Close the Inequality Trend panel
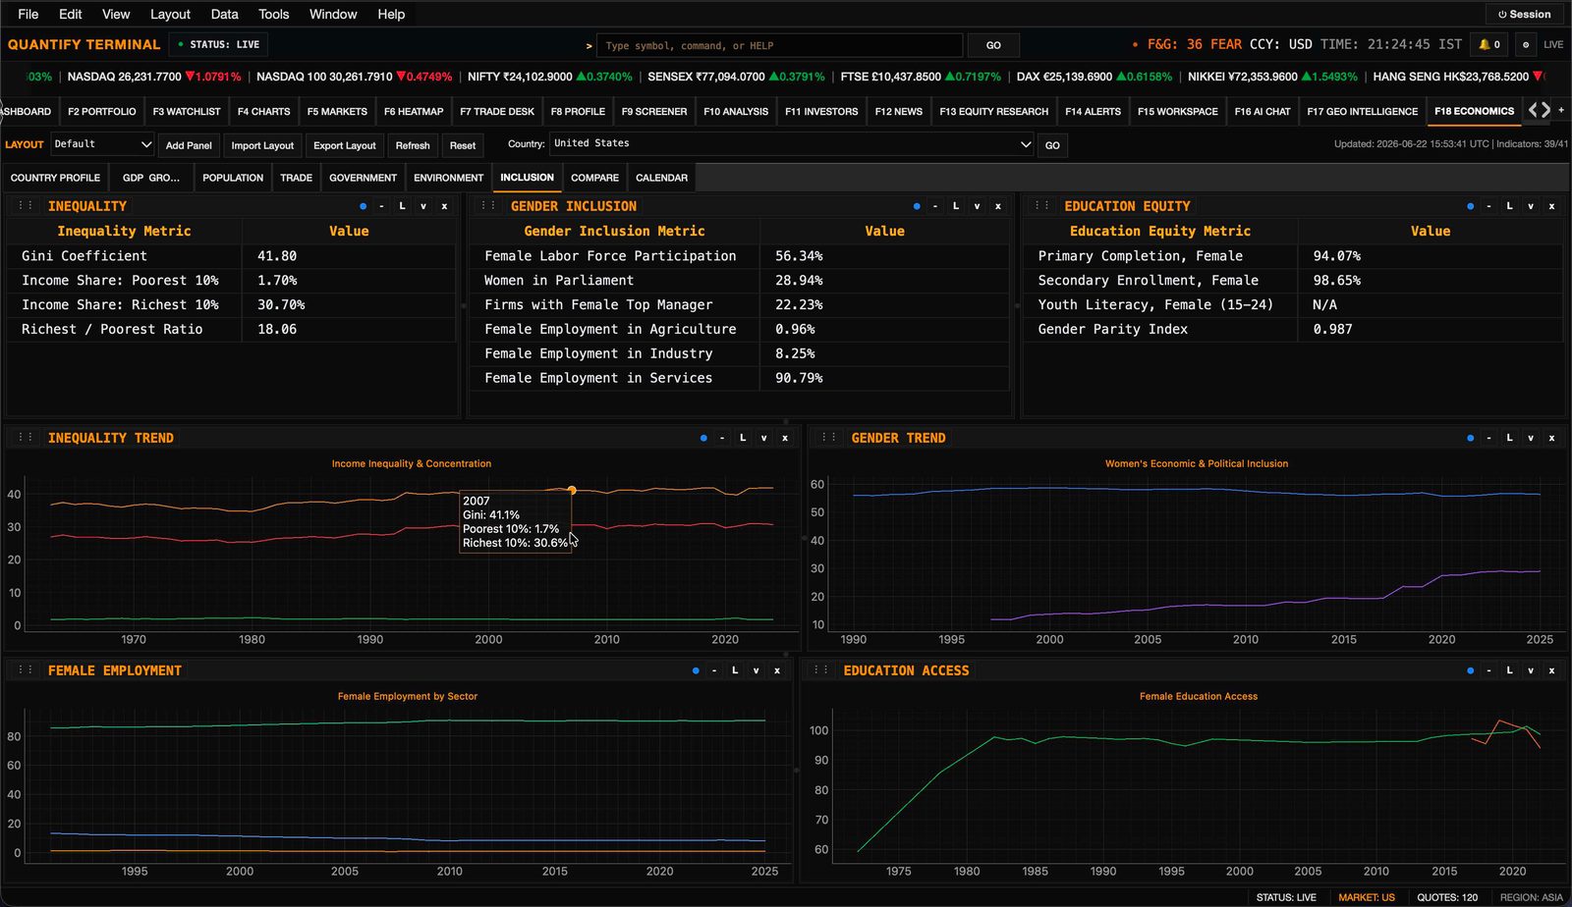This screenshot has width=1572, height=907. (x=785, y=438)
